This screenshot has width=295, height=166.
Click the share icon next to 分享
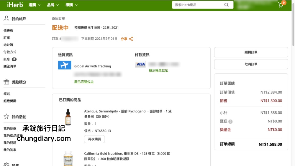(x=131, y=39)
